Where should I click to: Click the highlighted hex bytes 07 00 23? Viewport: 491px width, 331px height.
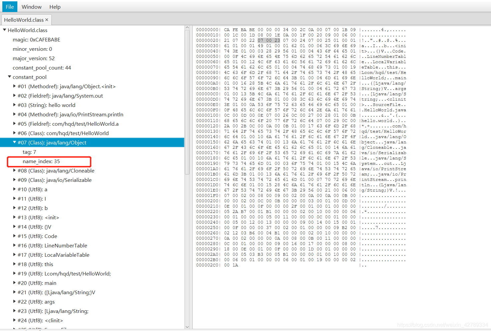click(x=269, y=40)
